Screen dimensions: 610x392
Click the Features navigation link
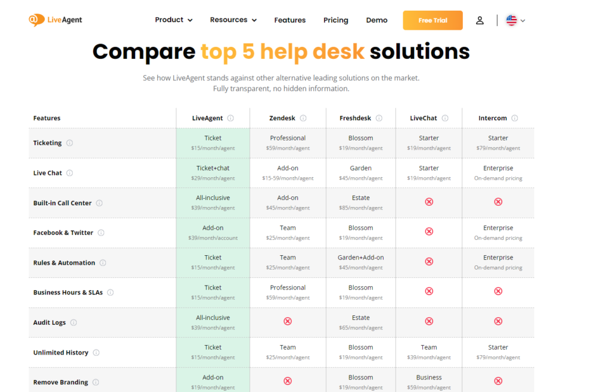point(290,20)
